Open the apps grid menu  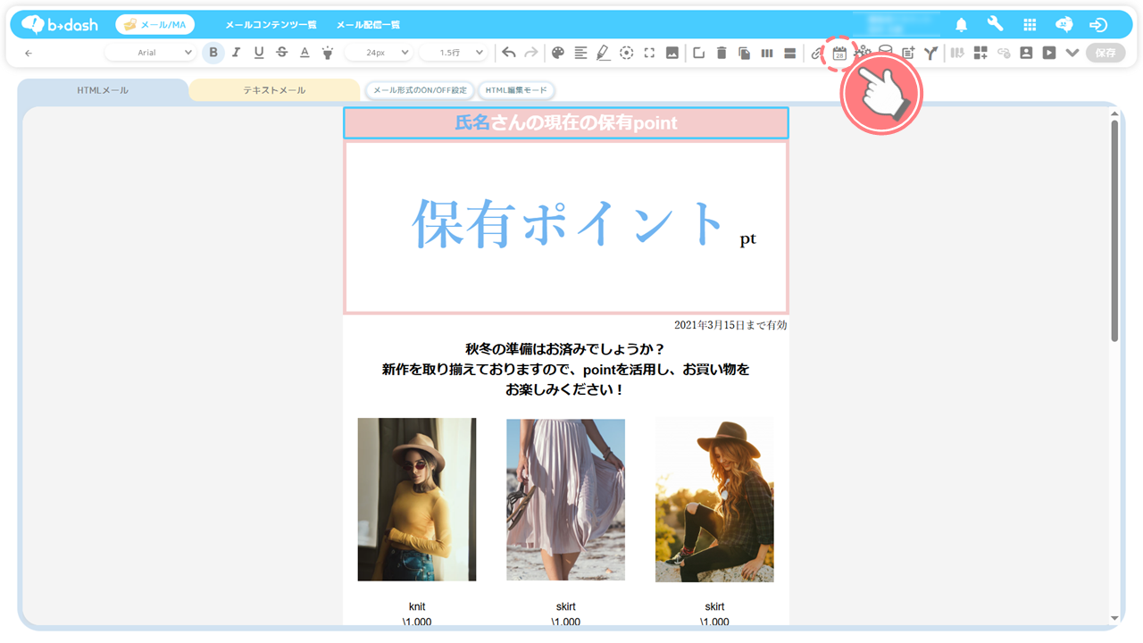[1030, 25]
